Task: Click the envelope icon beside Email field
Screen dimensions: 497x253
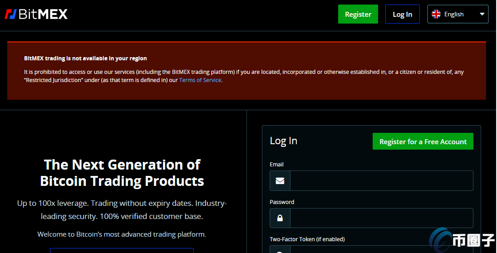Action: (x=280, y=181)
